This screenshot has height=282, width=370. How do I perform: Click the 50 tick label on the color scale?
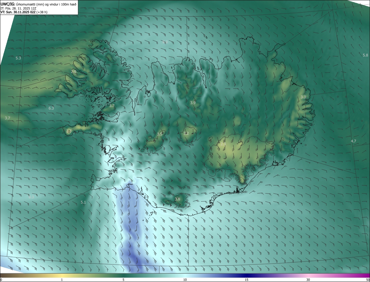tap(367, 280)
